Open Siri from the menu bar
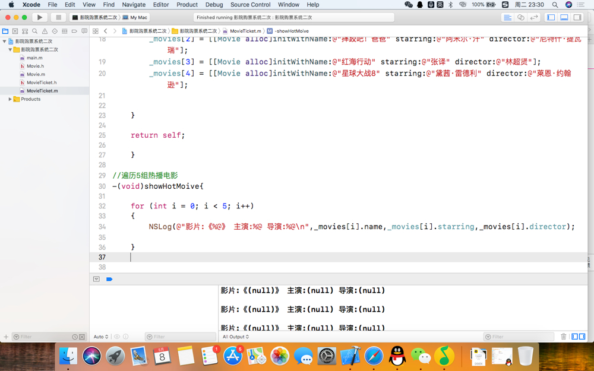This screenshot has width=594, height=371. 568,5
